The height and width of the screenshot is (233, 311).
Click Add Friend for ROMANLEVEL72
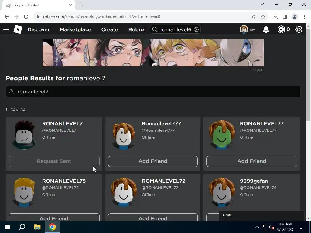pyautogui.click(x=153, y=217)
